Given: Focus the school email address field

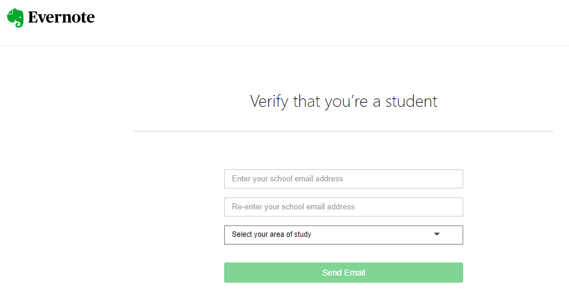Looking at the screenshot, I should click(x=343, y=179).
